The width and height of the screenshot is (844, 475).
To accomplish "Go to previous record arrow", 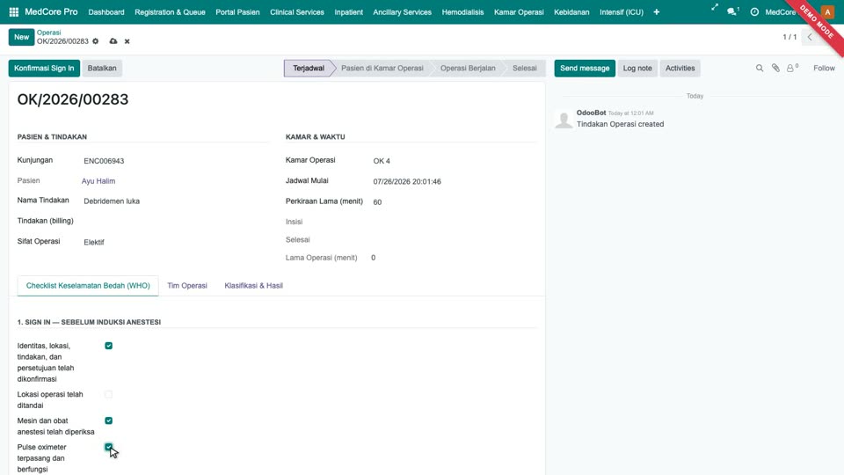I will click(x=810, y=37).
